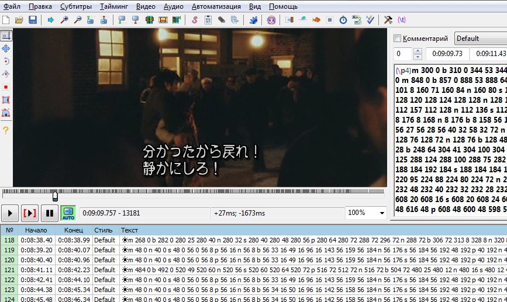Save subtitles with the floppy disk icon

pyautogui.click(x=33, y=20)
